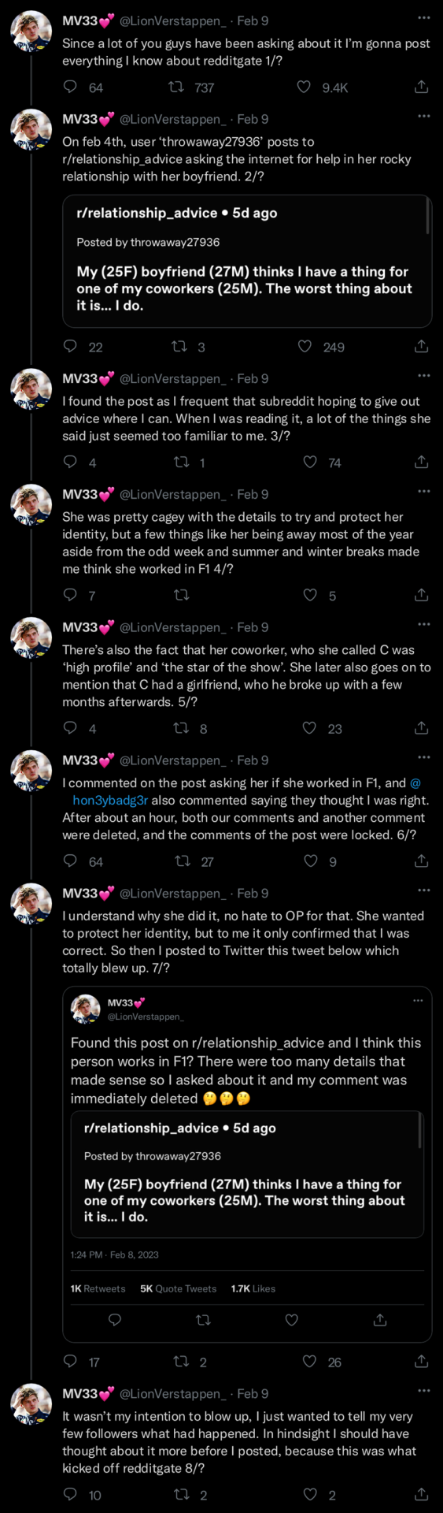
Task: Reply to the redditgate 1/? tweet
Action: tap(70, 87)
